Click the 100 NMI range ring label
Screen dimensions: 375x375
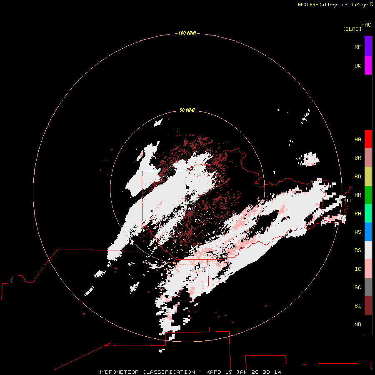[x=187, y=33]
